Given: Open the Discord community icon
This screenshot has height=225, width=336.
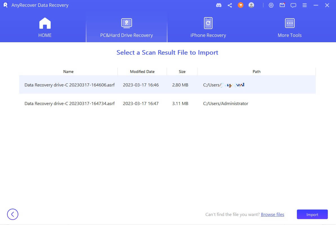Looking at the screenshot, I should pyautogui.click(x=219, y=5).
